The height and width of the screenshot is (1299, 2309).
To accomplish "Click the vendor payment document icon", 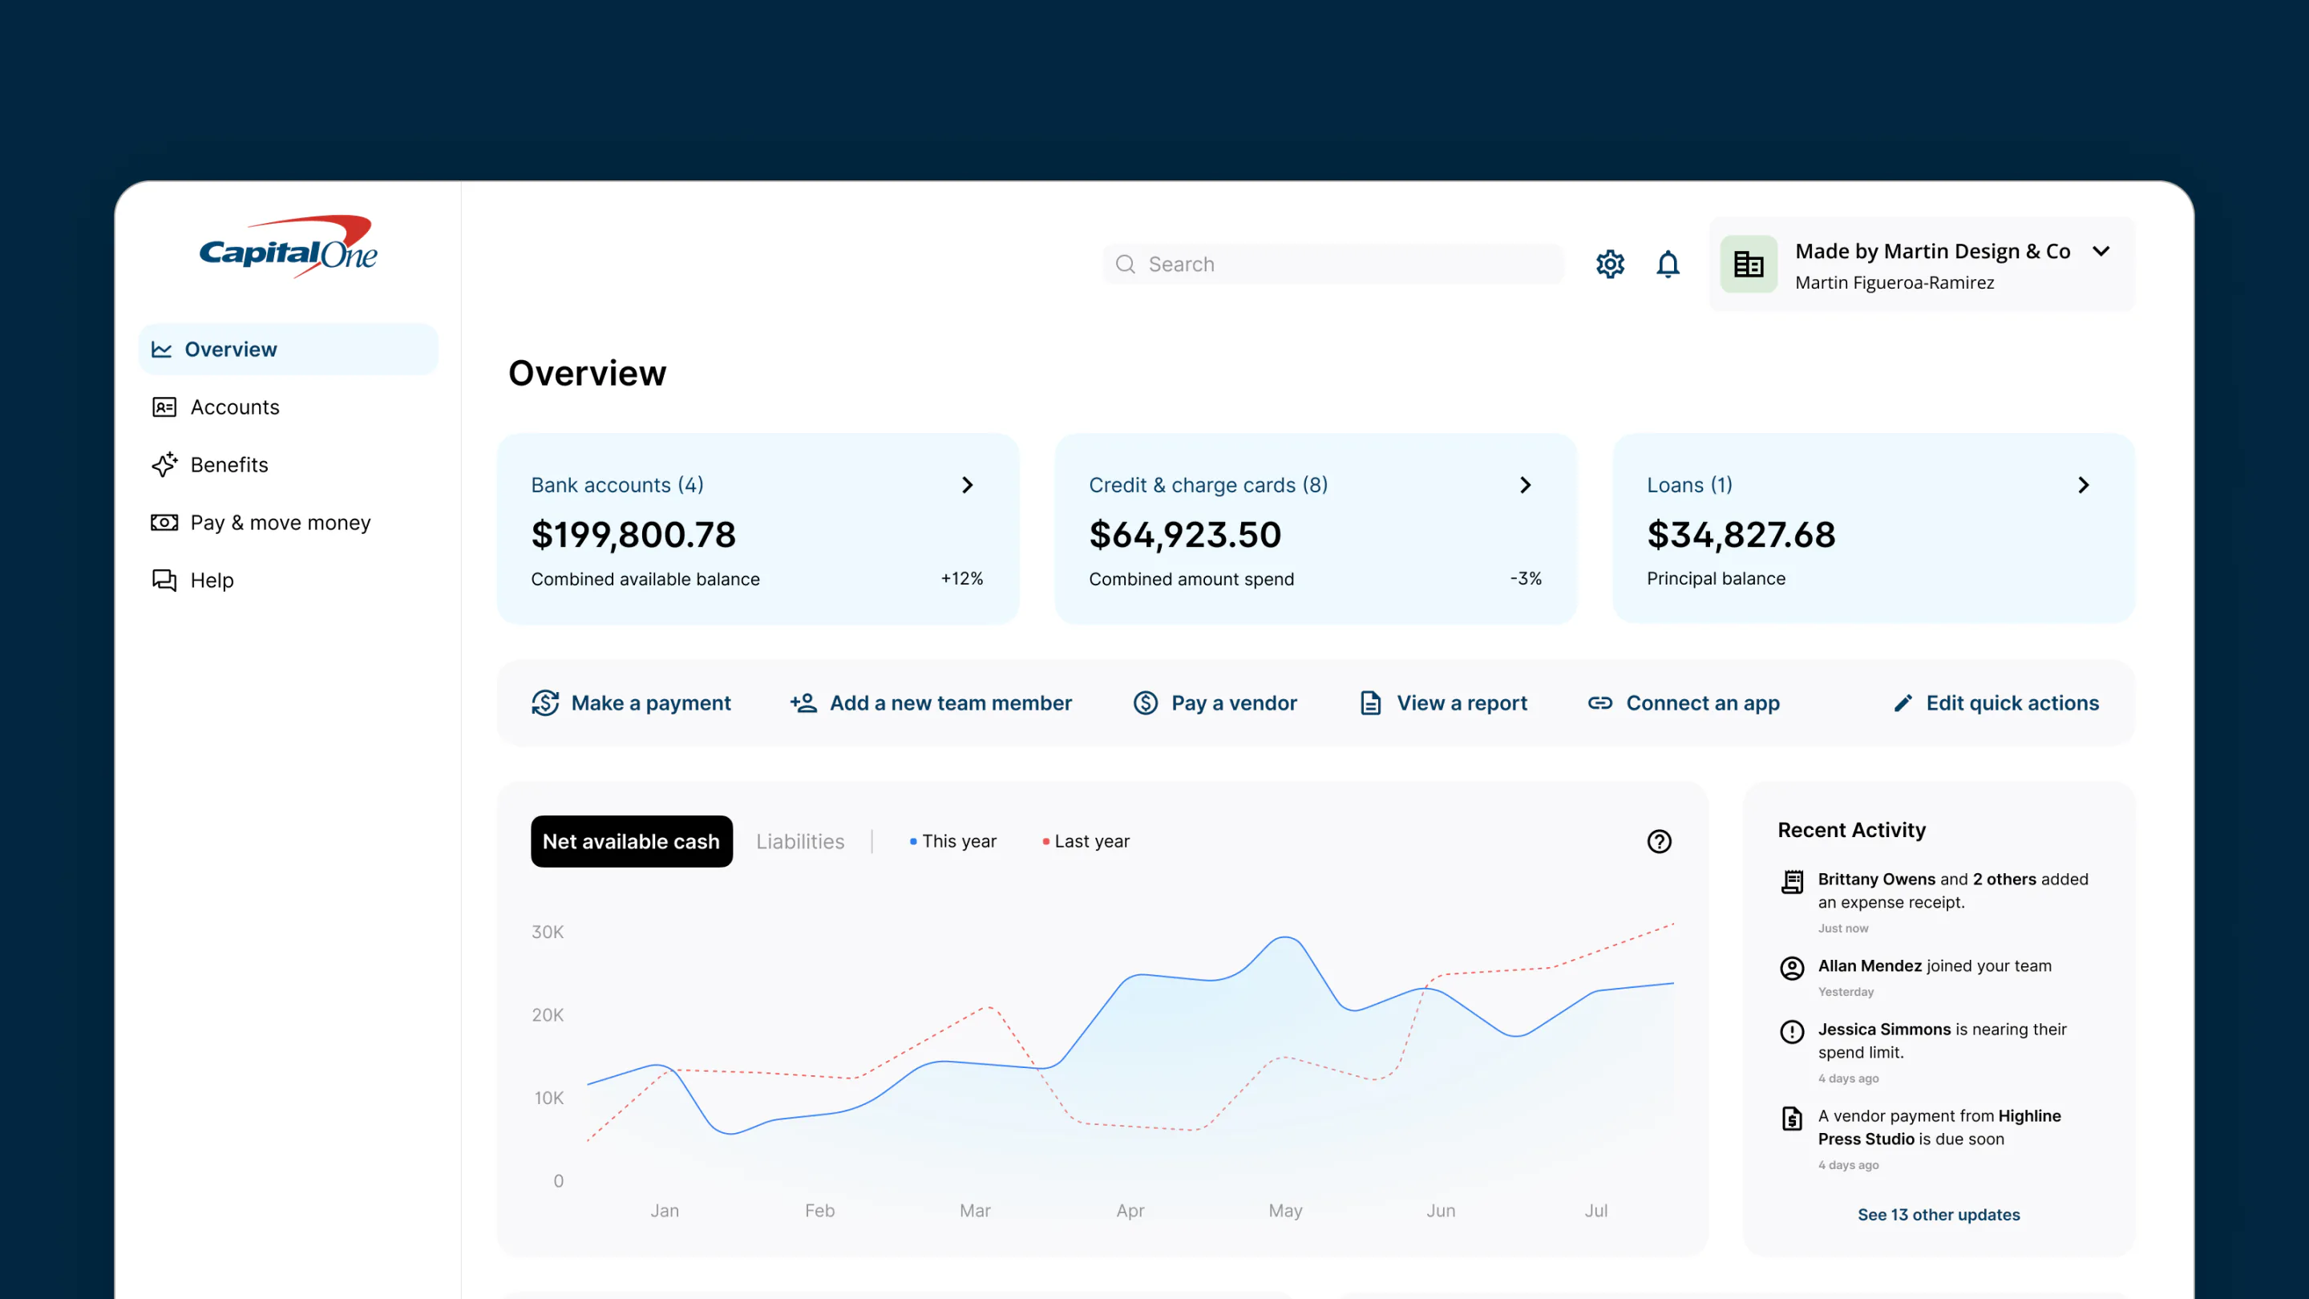I will [1792, 1118].
